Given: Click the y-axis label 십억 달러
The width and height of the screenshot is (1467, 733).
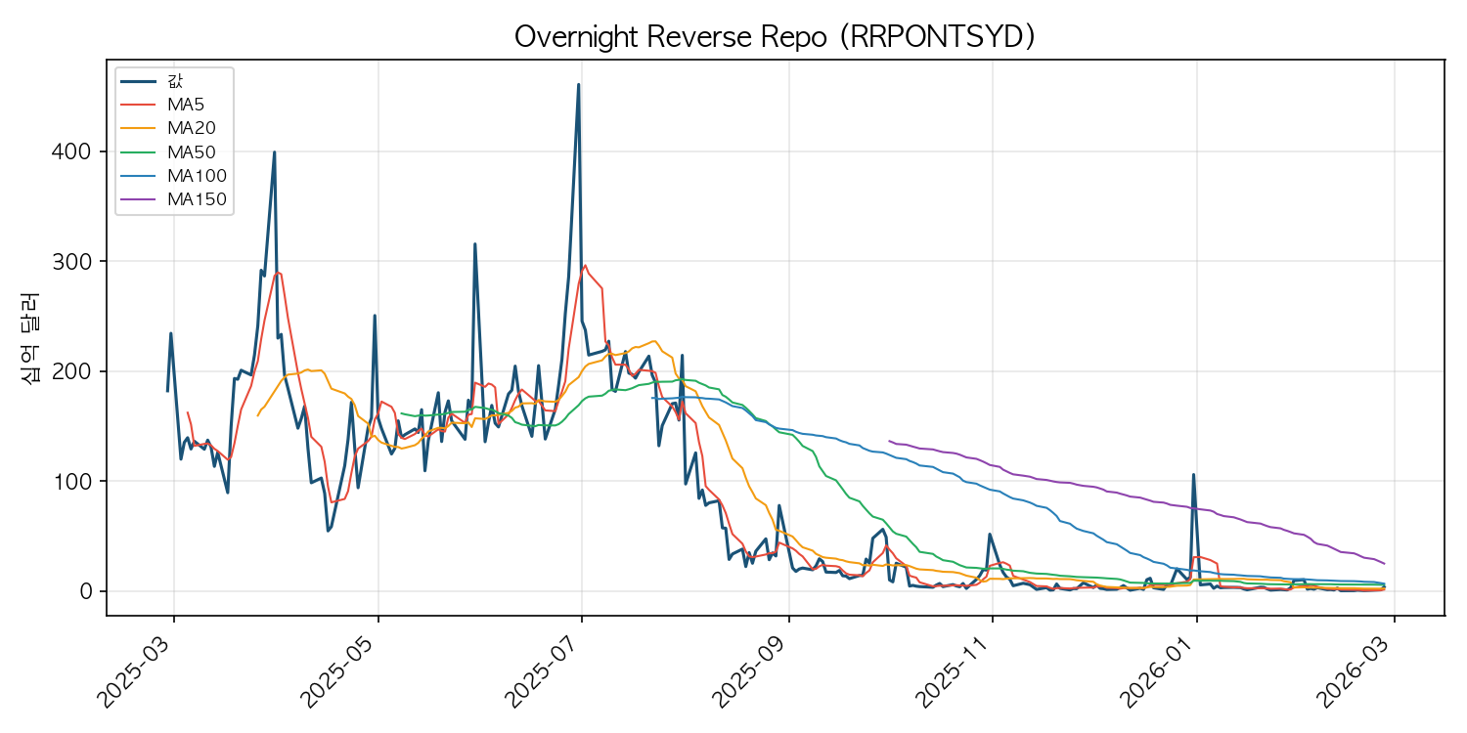Looking at the screenshot, I should (x=29, y=337).
